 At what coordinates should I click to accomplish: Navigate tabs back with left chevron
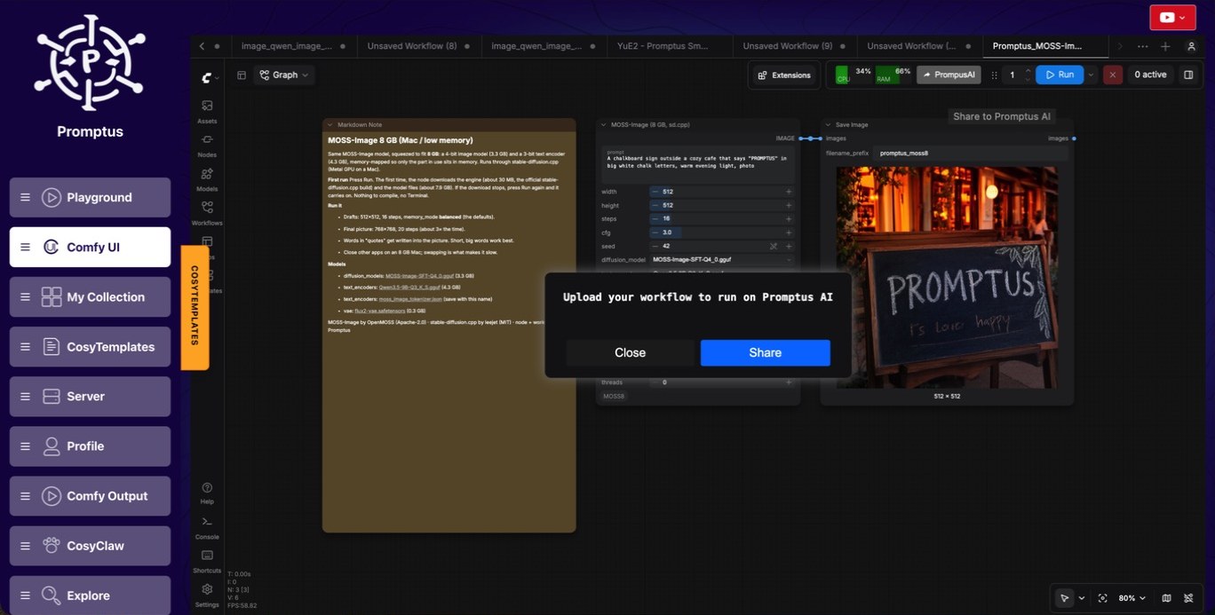(202, 46)
